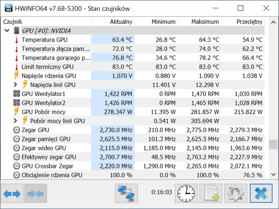Click thermometer icon for Temperatura GPU
The height and width of the screenshot is (209, 279).
tap(17, 39)
